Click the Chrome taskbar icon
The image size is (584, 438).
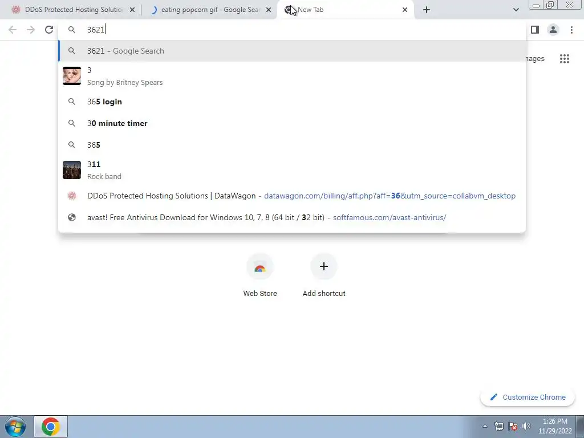[x=51, y=427]
